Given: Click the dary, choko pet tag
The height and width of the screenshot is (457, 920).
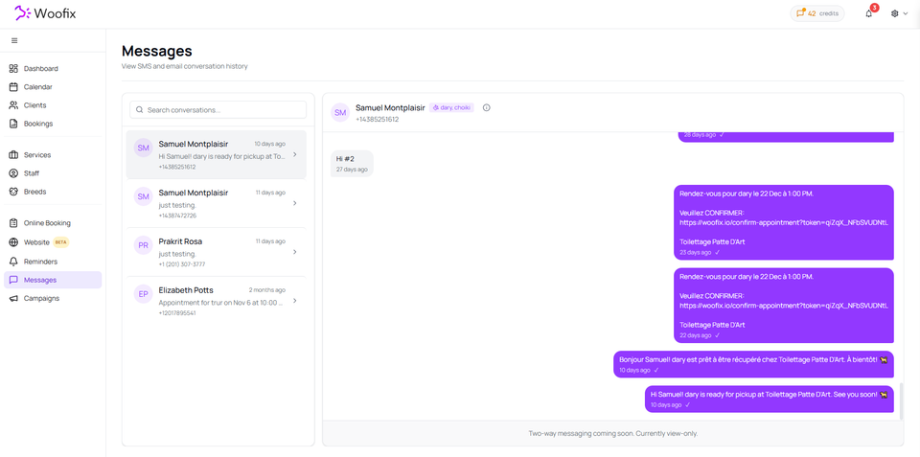Looking at the screenshot, I should tap(451, 107).
